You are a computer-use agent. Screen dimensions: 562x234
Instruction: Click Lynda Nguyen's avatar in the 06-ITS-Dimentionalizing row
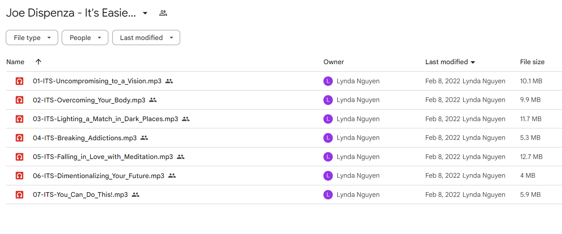[x=328, y=176]
